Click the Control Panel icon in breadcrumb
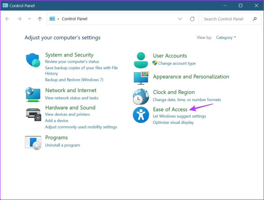The width and height of the screenshot is (264, 200). point(52,19)
